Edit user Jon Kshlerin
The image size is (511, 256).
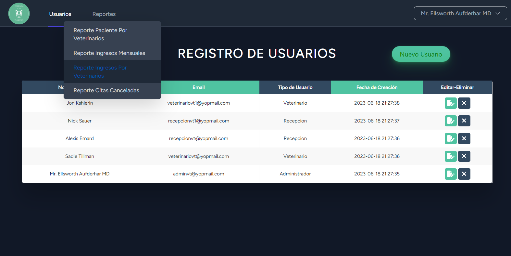451,103
